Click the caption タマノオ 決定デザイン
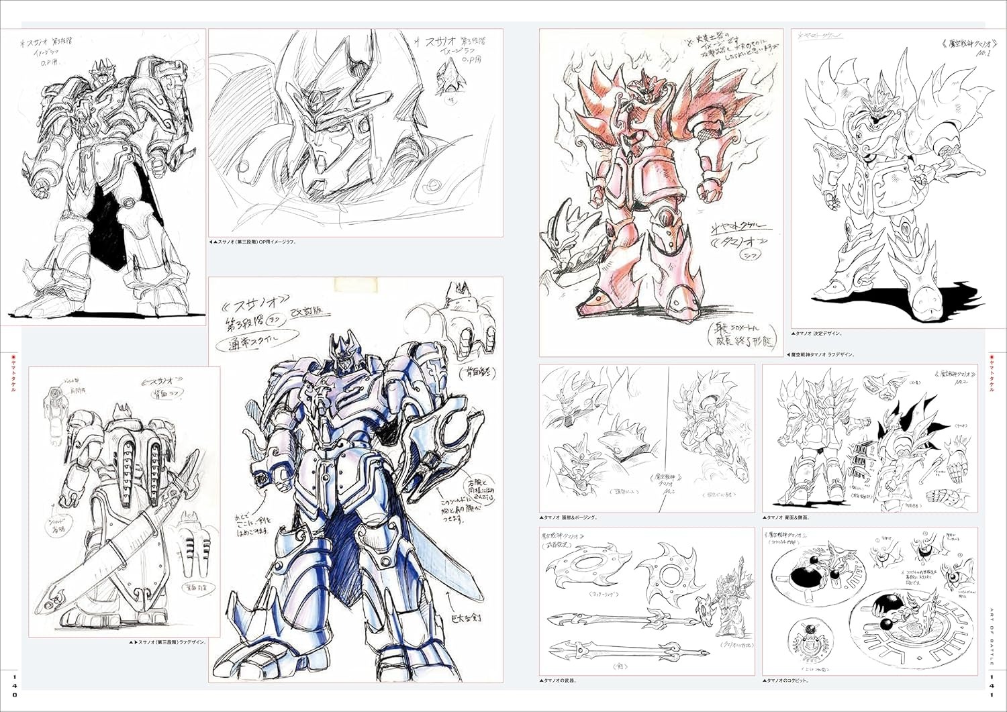 (818, 333)
